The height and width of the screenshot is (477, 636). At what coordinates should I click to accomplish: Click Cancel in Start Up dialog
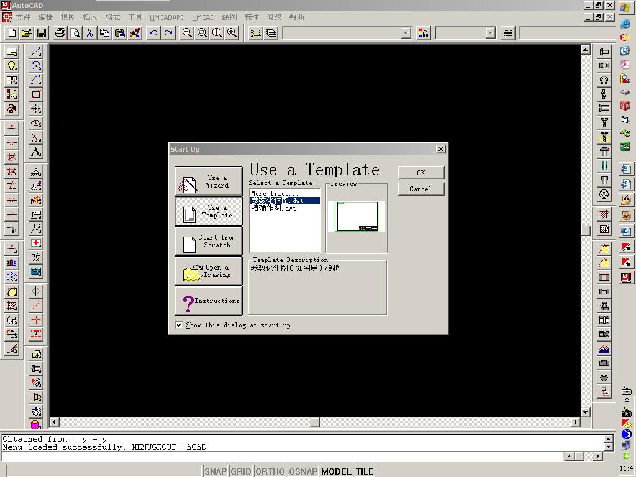click(421, 189)
